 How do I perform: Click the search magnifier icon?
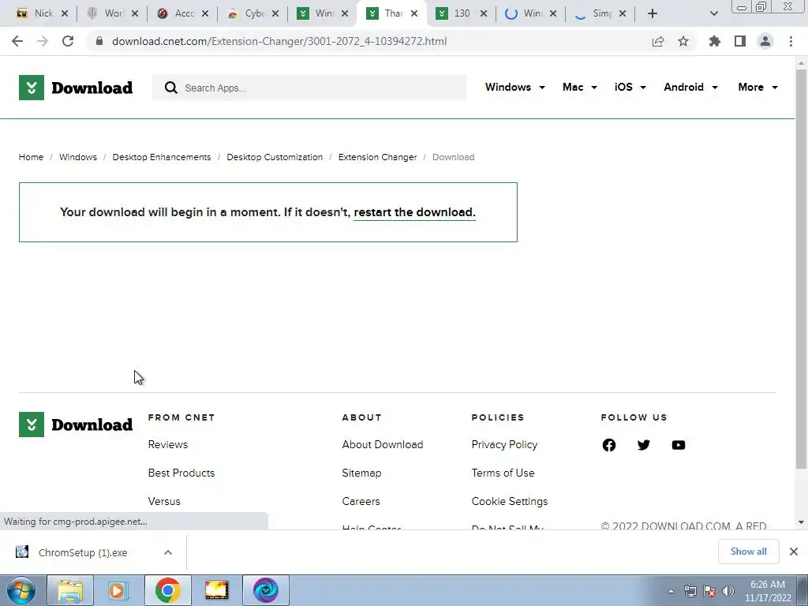[171, 88]
